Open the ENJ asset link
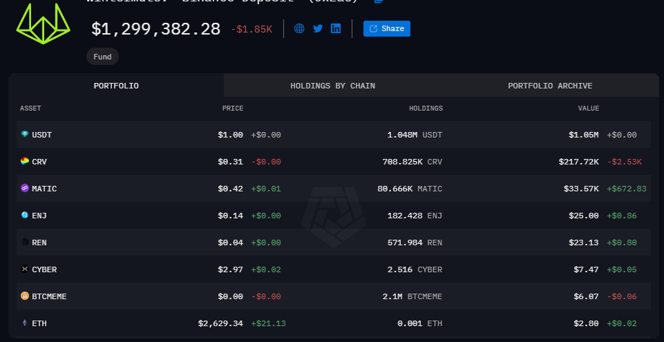Viewport: 664px width, 342px height. click(x=39, y=216)
